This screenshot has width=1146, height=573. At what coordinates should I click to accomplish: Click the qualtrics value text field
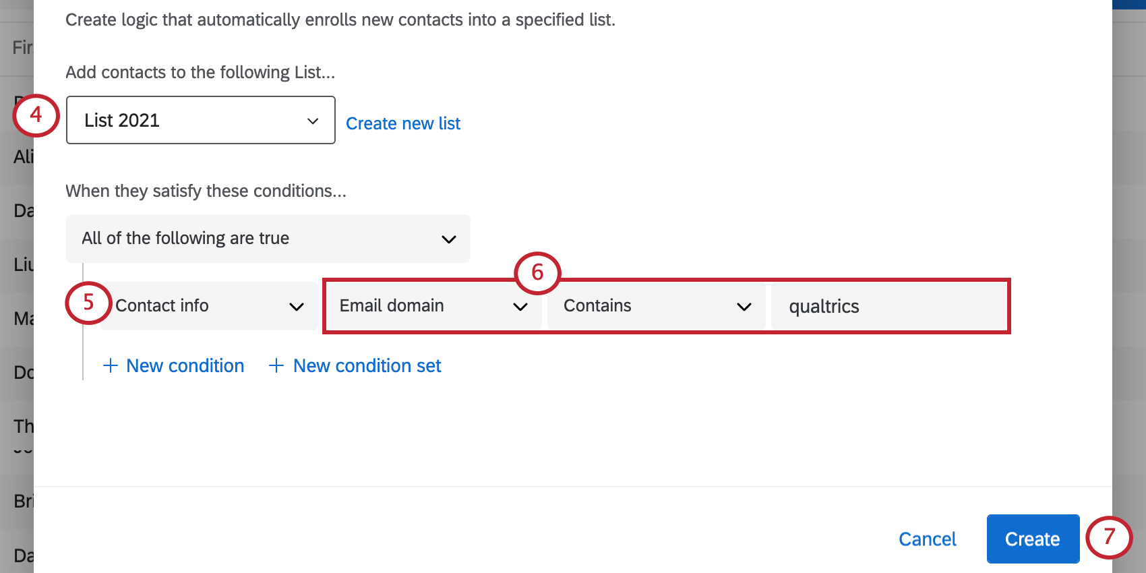[x=888, y=306]
